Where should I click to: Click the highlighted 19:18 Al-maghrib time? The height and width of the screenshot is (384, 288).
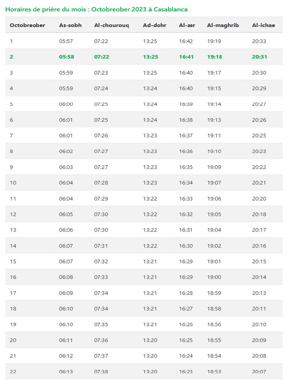click(214, 57)
